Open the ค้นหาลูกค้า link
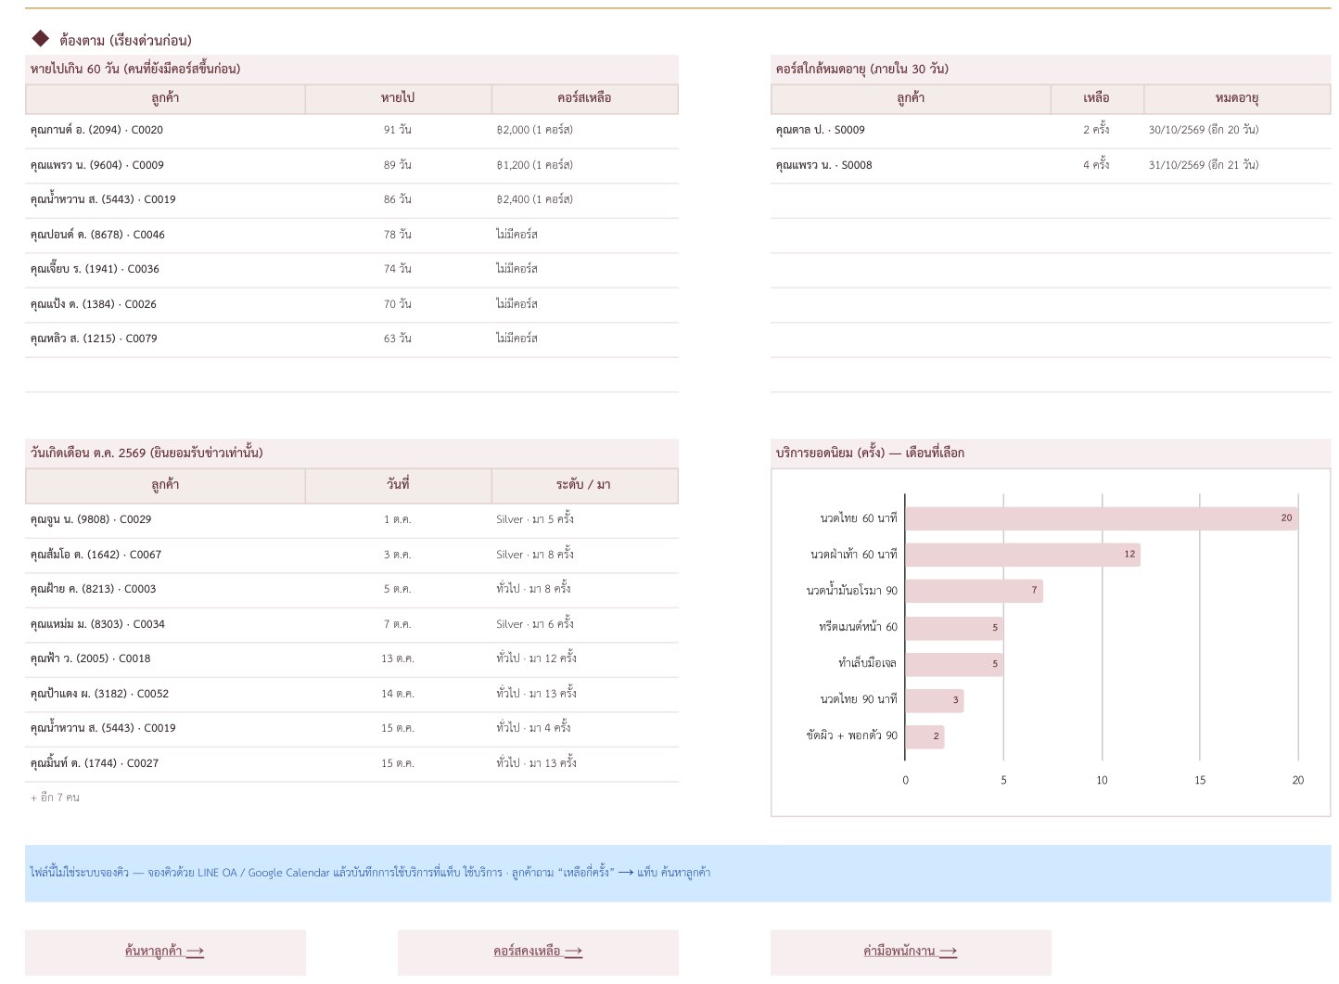 [x=164, y=951]
